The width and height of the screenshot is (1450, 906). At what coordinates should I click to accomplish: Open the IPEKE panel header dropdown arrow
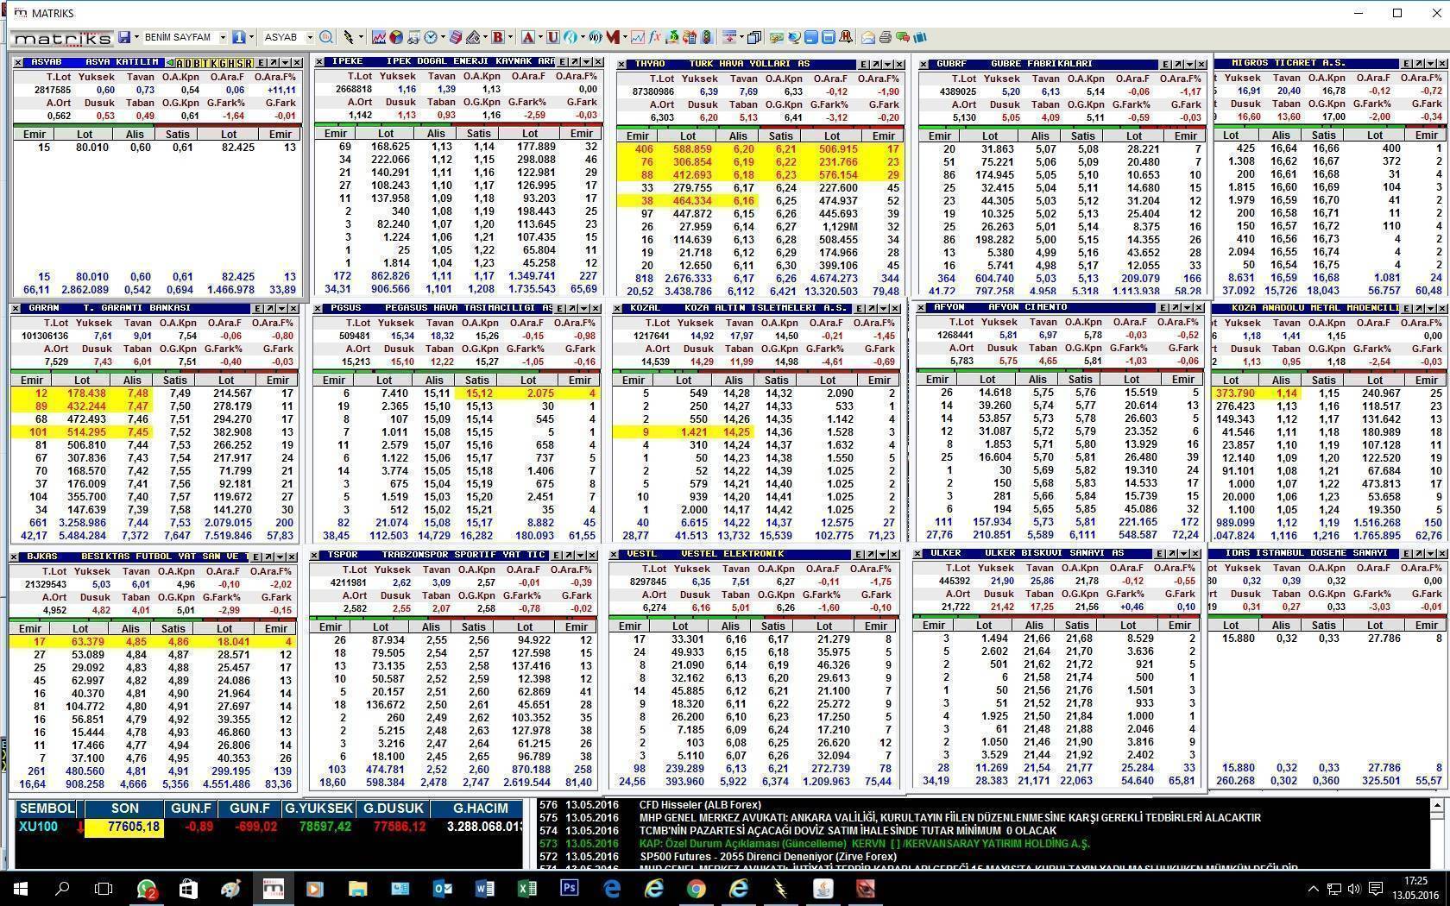pyautogui.click(x=587, y=62)
